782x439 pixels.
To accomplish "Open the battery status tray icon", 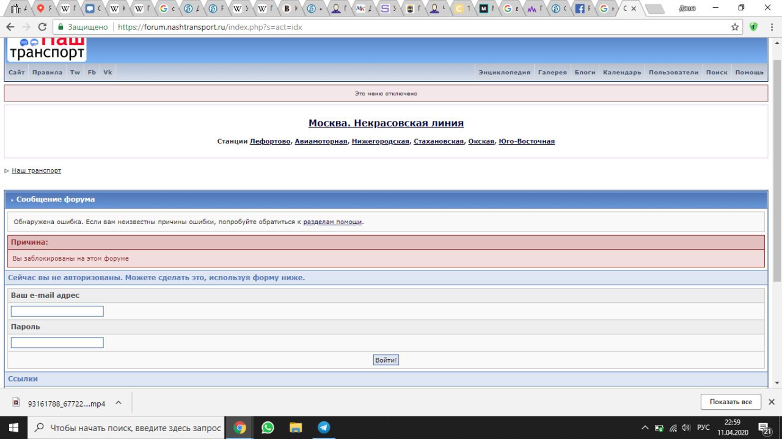I will pyautogui.click(x=659, y=427).
